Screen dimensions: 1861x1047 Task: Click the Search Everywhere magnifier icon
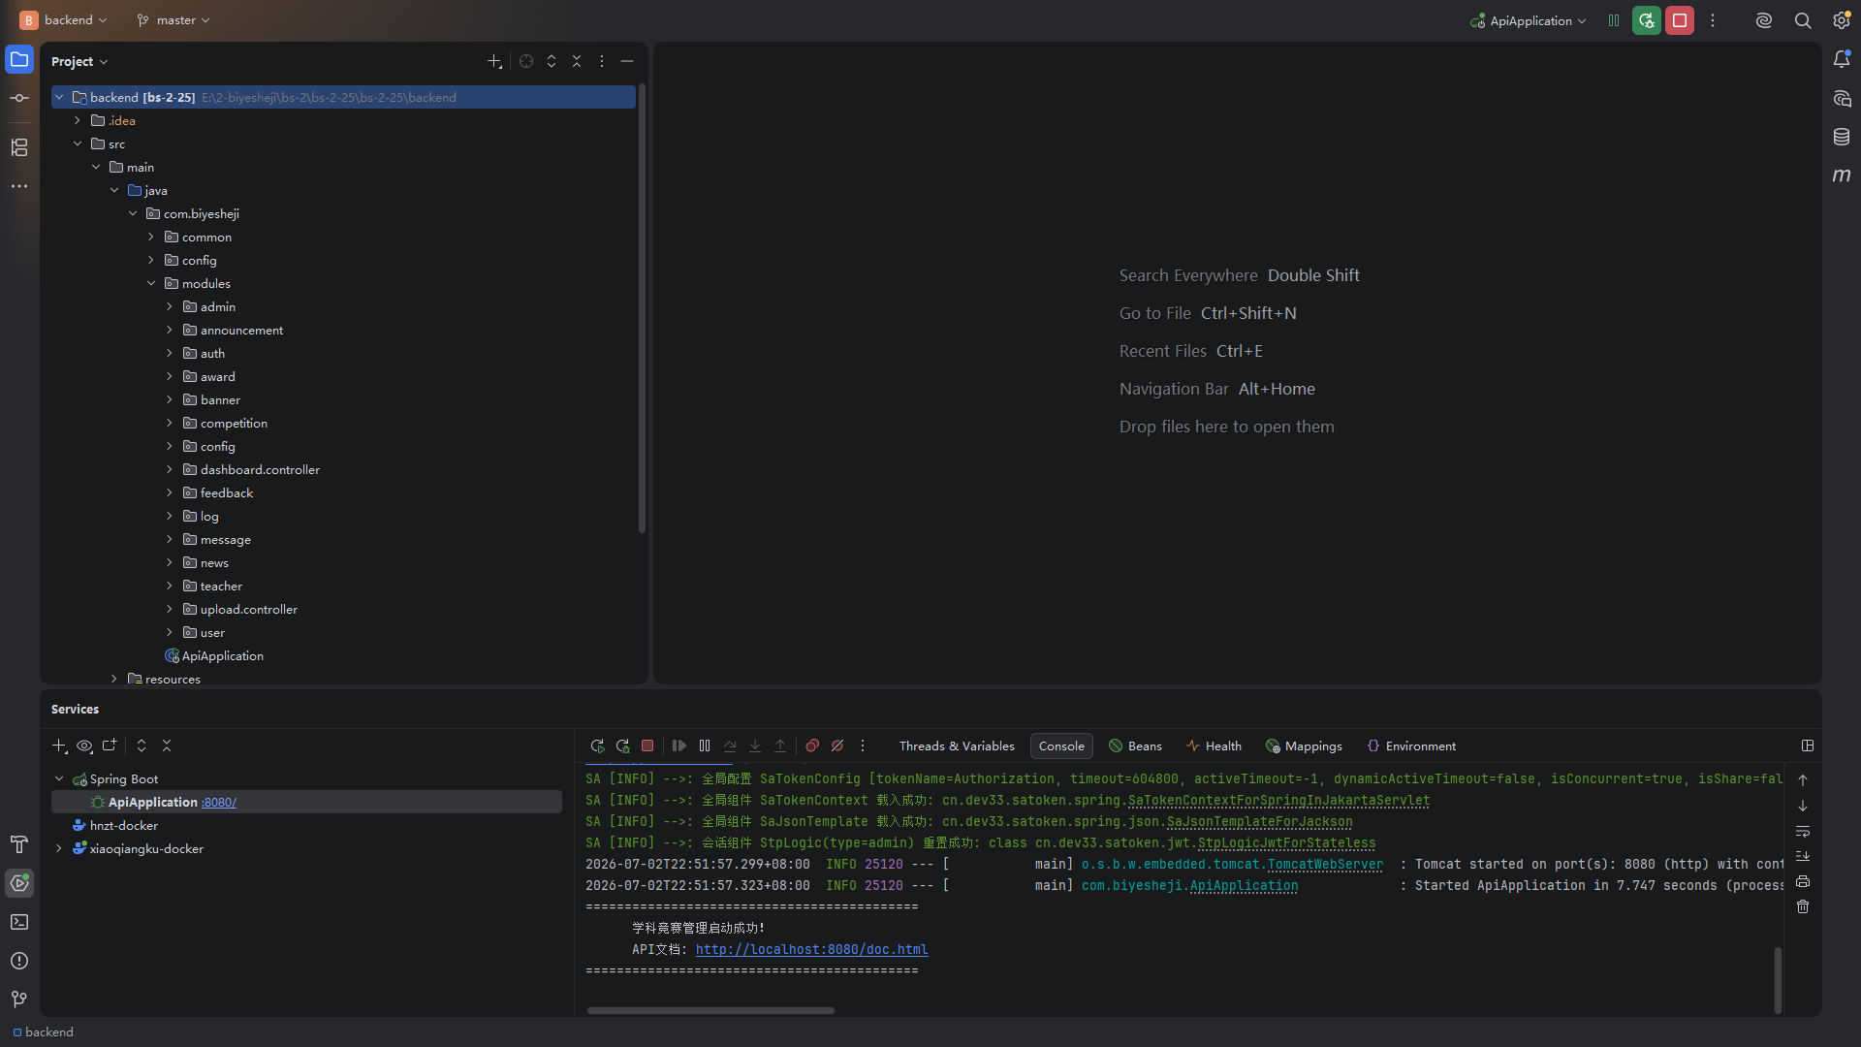(x=1803, y=20)
